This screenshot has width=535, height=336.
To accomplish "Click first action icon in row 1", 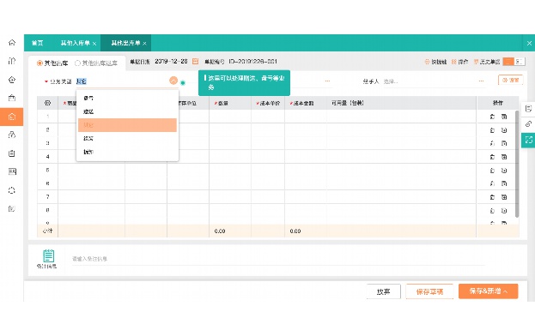I will [x=492, y=117].
